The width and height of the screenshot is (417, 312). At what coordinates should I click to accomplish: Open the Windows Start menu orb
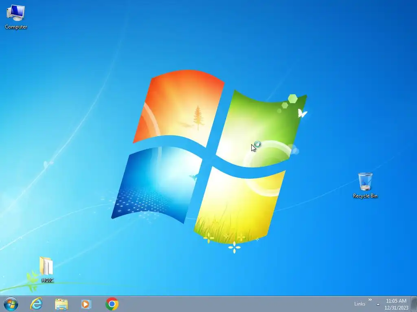click(11, 304)
